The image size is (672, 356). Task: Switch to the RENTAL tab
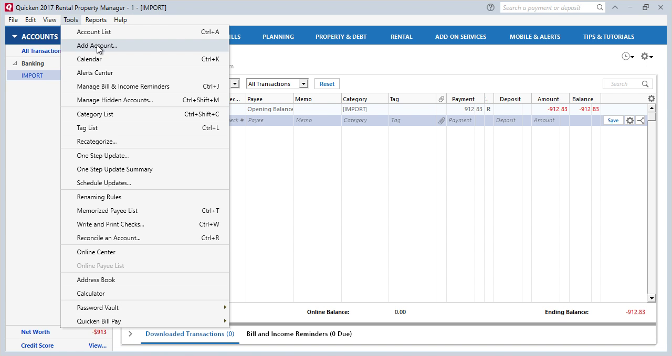[x=402, y=37]
